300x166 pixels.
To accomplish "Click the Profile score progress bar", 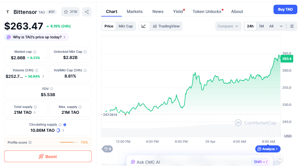I will [69, 142].
